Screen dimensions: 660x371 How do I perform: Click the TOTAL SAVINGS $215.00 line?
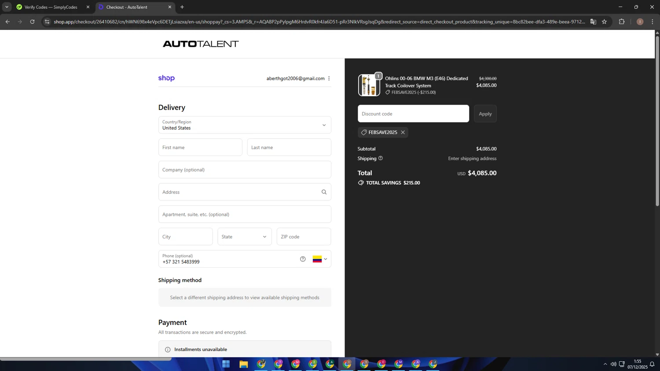389,183
